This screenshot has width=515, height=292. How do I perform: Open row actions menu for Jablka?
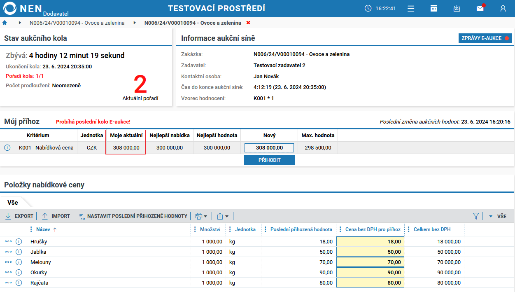coord(8,252)
